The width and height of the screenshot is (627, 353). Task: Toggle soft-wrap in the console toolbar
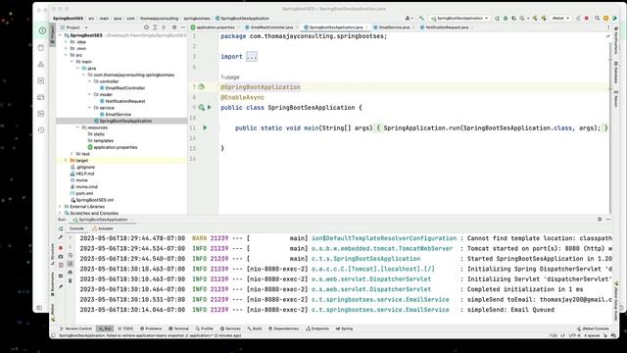(71, 255)
